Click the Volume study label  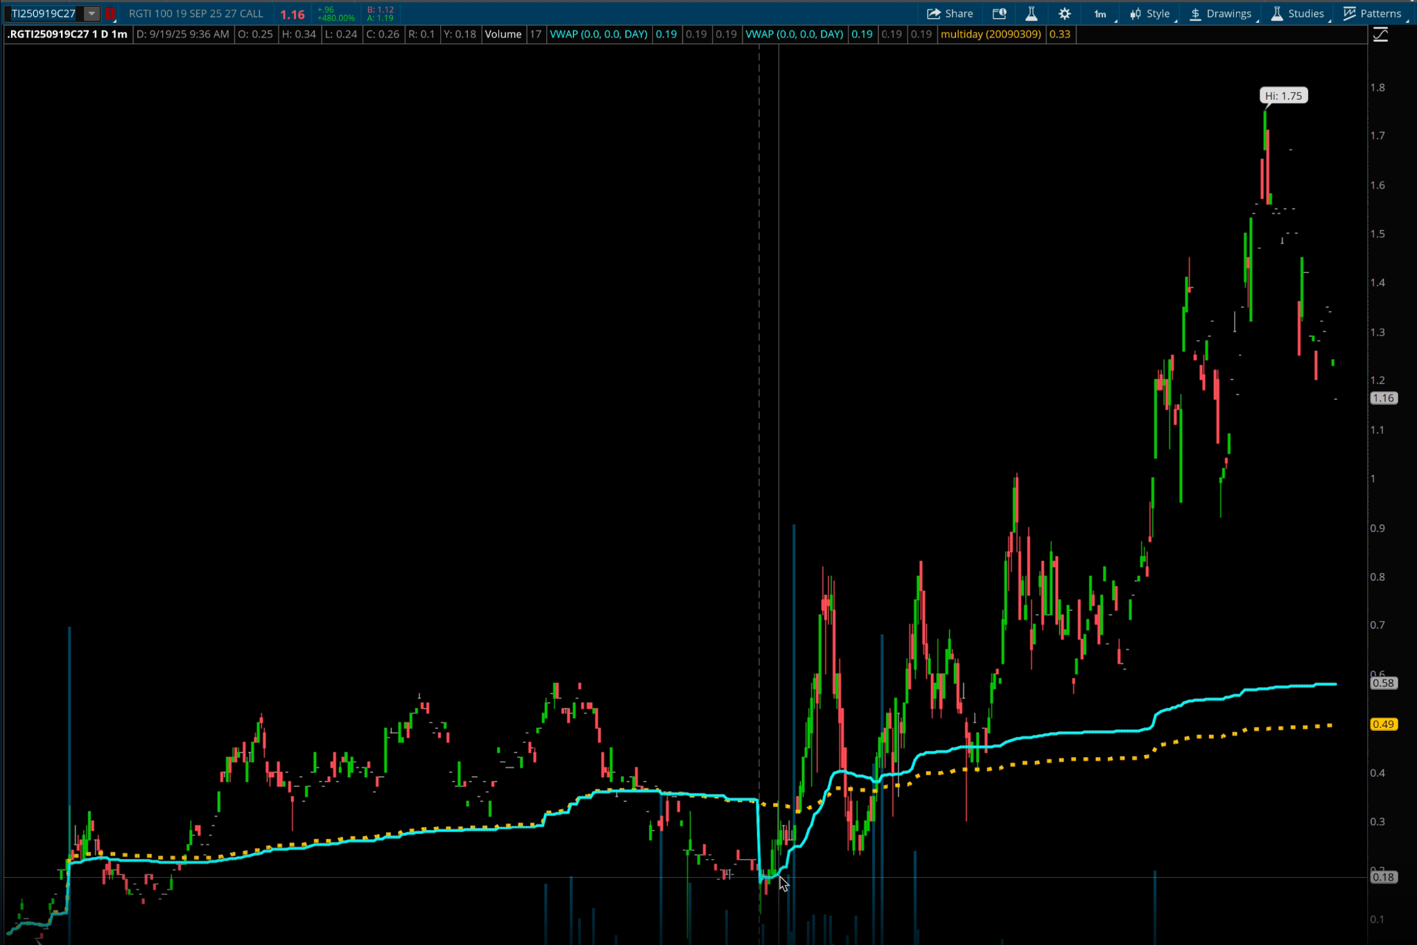tap(503, 34)
